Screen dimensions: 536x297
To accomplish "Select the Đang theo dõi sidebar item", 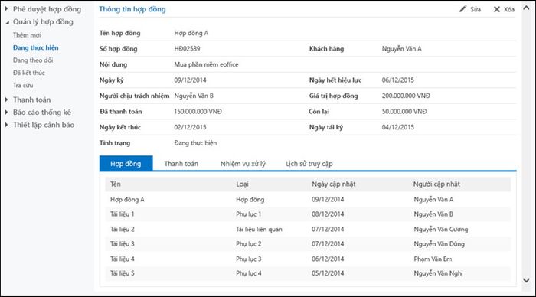I will (x=33, y=60).
